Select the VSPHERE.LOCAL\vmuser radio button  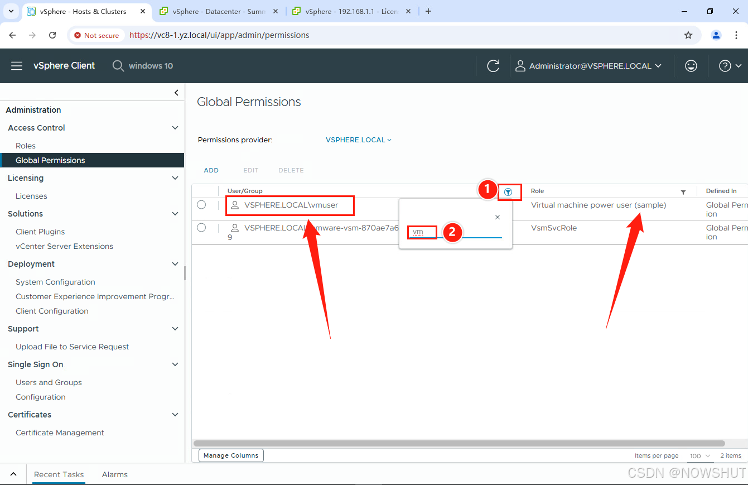(x=201, y=205)
